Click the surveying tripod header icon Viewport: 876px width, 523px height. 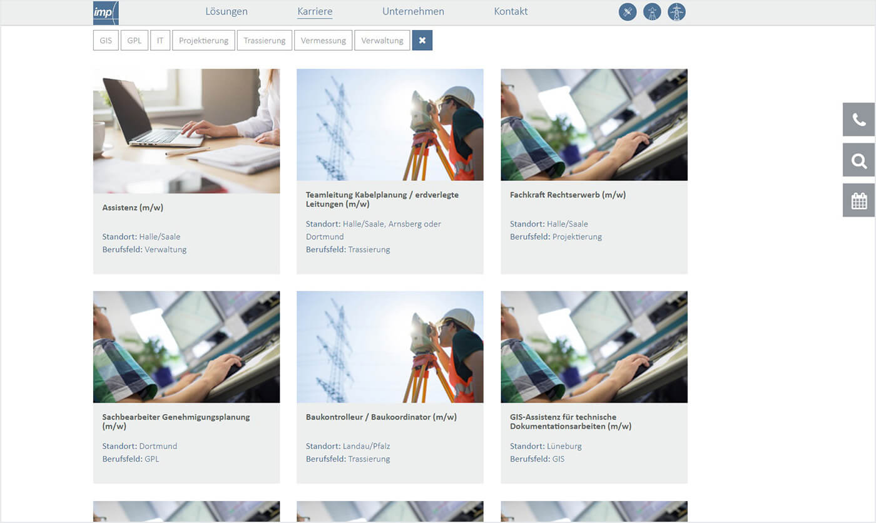coord(652,12)
